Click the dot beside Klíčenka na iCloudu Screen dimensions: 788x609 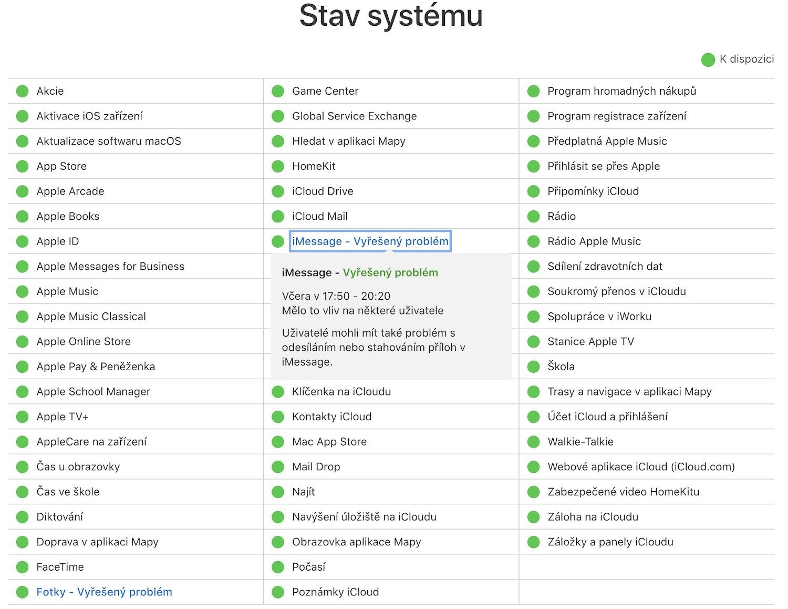click(278, 392)
